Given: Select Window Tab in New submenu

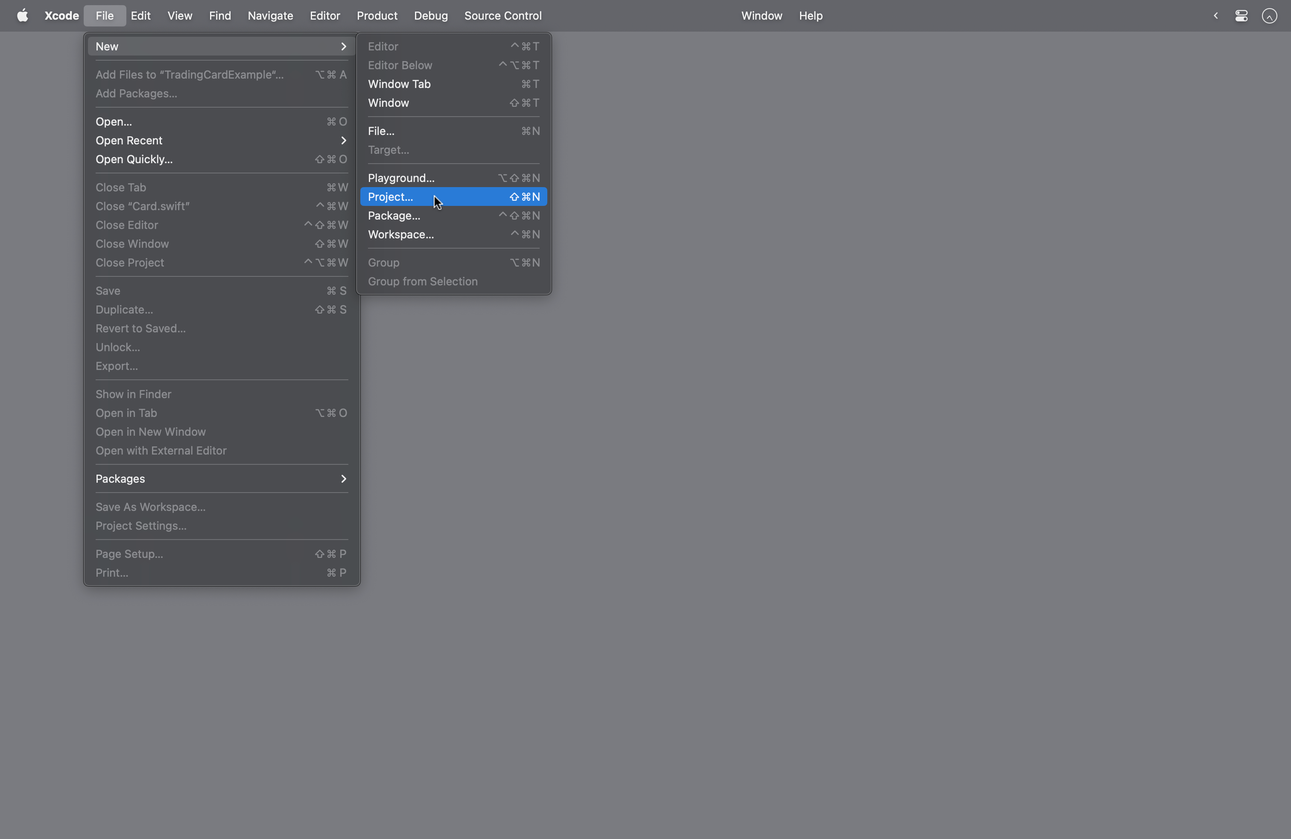Looking at the screenshot, I should coord(399,83).
